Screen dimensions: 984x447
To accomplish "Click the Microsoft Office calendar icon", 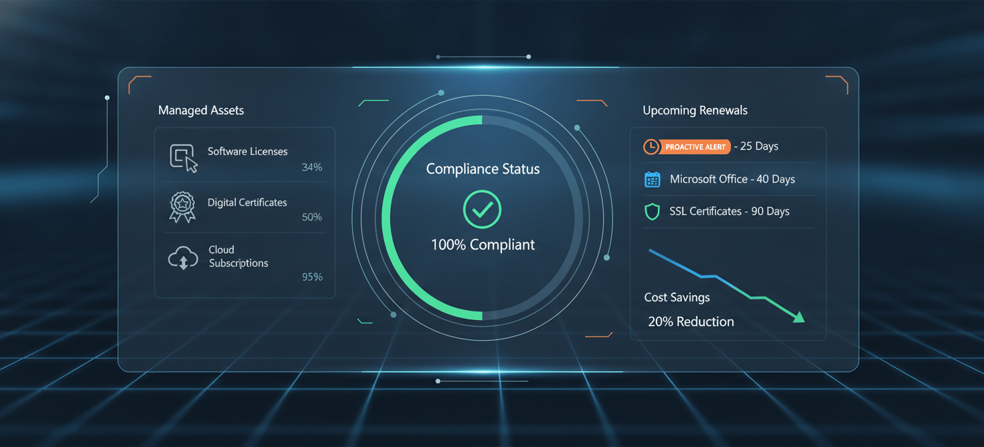I will (x=652, y=179).
